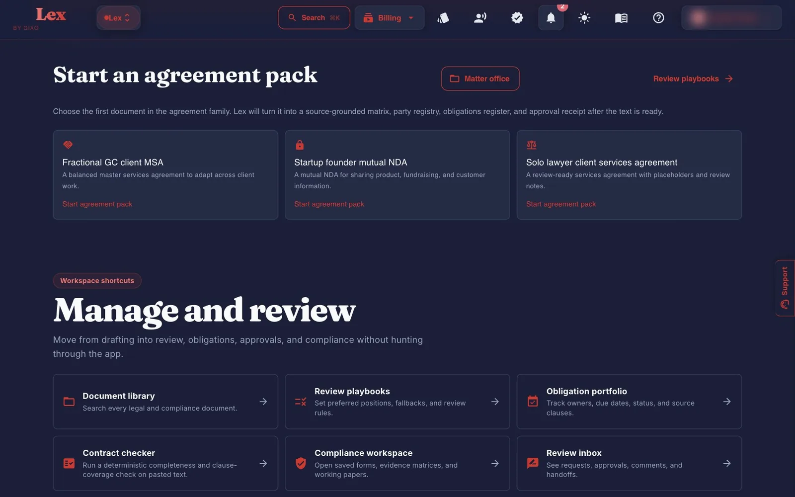Click arrow beside top Review playbooks link
Image resolution: width=795 pixels, height=497 pixels.
coord(729,79)
